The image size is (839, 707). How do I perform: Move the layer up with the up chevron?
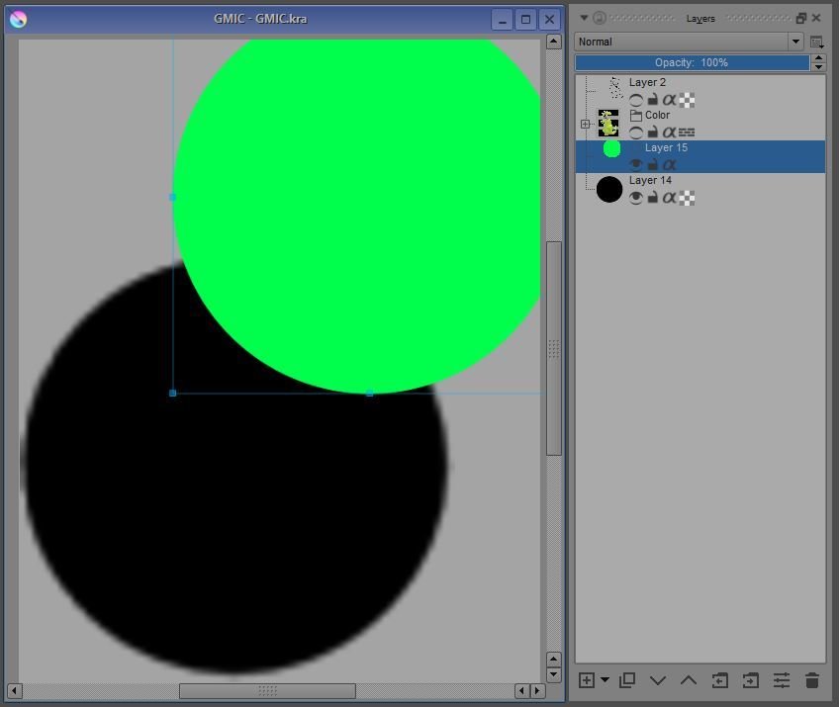pyautogui.click(x=689, y=680)
